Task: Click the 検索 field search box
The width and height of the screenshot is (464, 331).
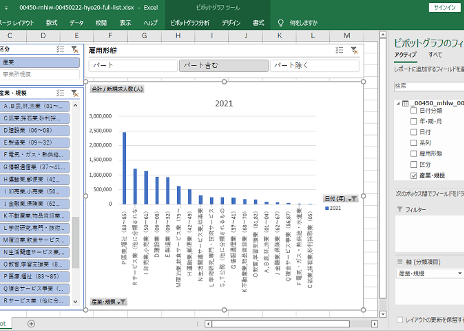Action: coord(429,86)
